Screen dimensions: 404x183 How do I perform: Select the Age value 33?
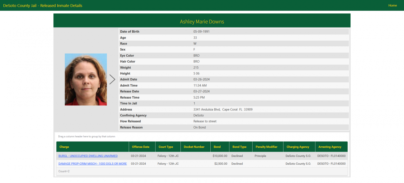[x=195, y=38]
